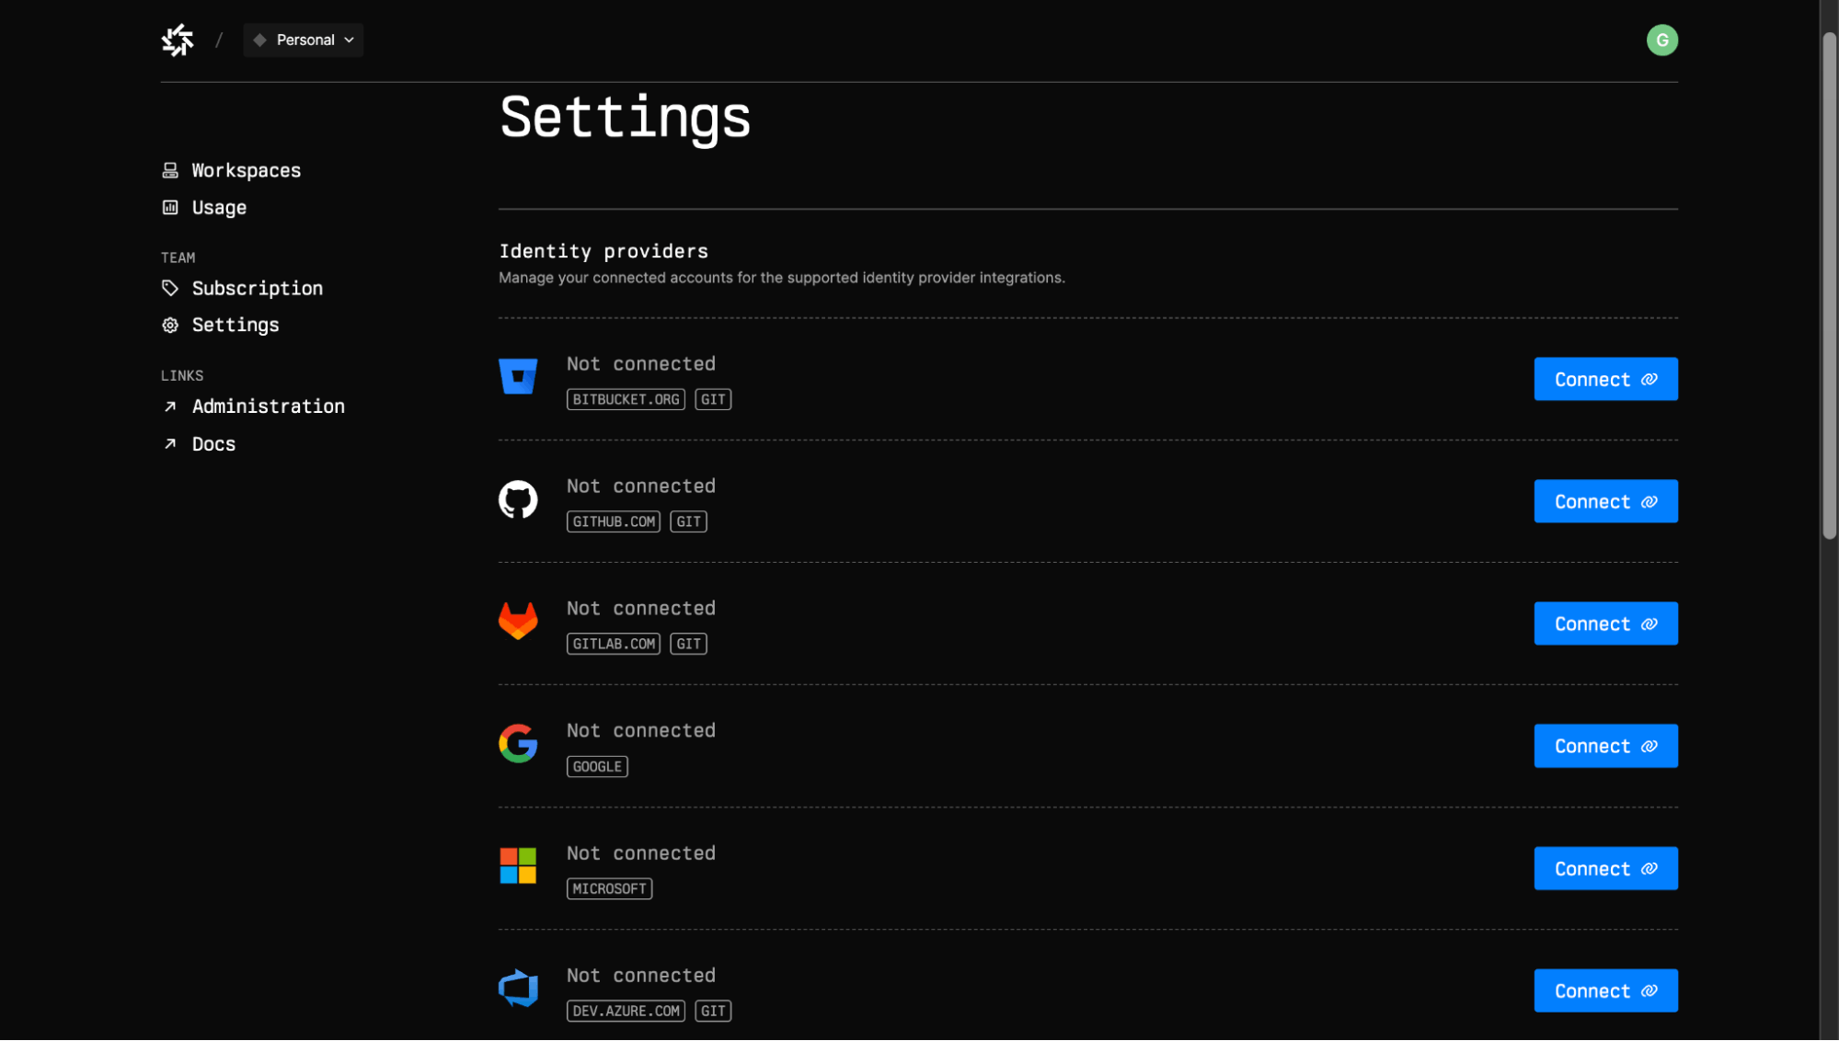The image size is (1839, 1041).
Task: Connect the Bitbucket account
Action: coord(1605,379)
